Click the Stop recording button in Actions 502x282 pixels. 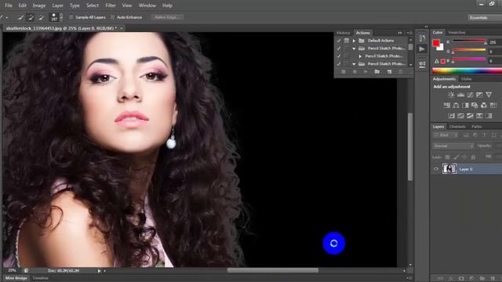[344, 72]
